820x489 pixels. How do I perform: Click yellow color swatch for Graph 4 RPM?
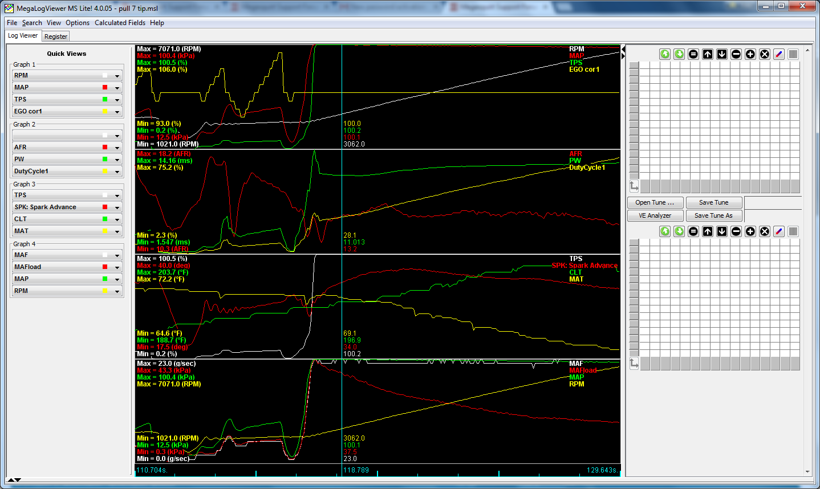105,291
